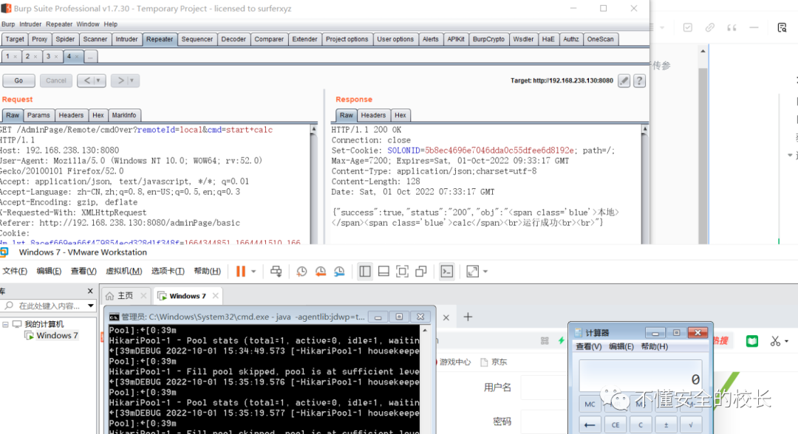The width and height of the screenshot is (798, 434).
Task: Click send Ctrl+Alt+Del icon in VMware
Action: point(276,272)
